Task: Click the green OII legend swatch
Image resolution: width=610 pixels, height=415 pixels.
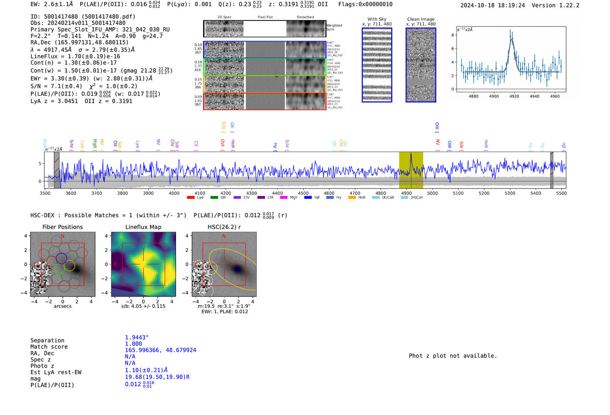Action: tap(214, 197)
